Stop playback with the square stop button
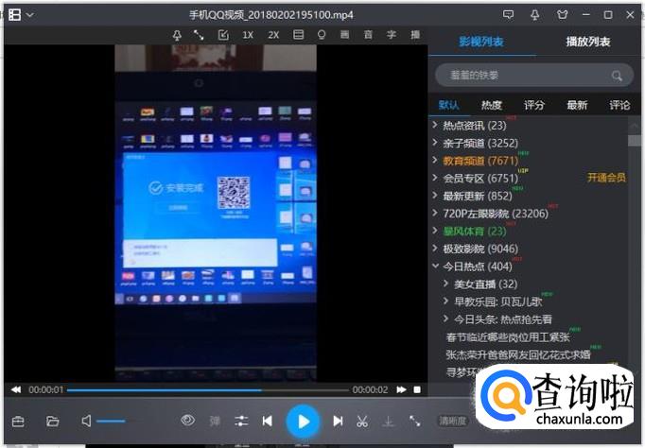Image resolution: width=645 pixels, height=448 pixels. pos(417,389)
